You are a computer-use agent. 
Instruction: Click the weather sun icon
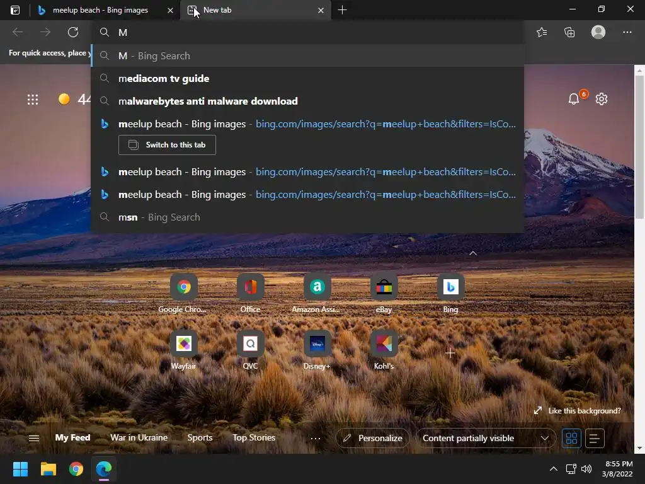pos(64,99)
